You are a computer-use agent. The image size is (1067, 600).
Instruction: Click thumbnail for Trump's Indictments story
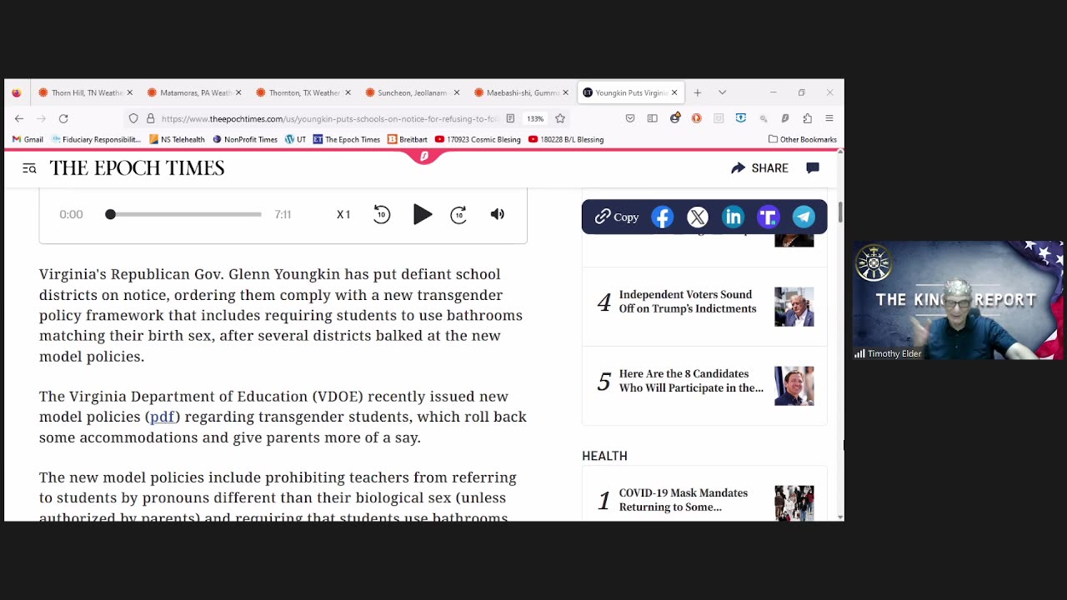pos(794,307)
